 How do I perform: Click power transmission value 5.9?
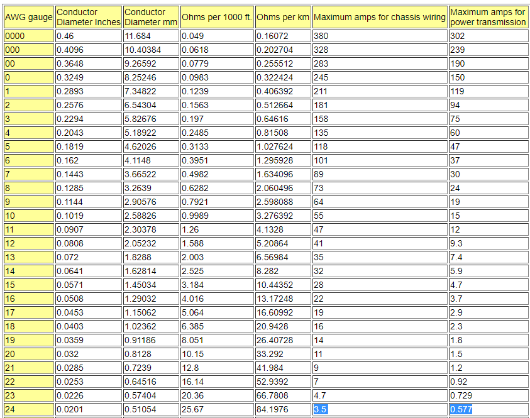[489, 271]
